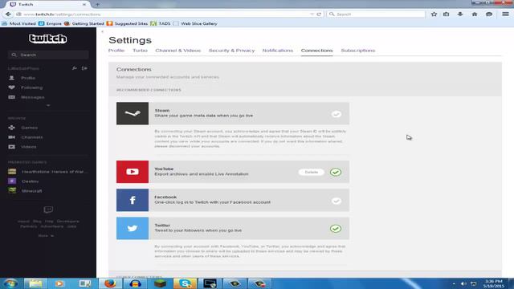Image resolution: width=514 pixels, height=289 pixels.
Task: Browse Games link in sidebar
Action: (x=29, y=128)
